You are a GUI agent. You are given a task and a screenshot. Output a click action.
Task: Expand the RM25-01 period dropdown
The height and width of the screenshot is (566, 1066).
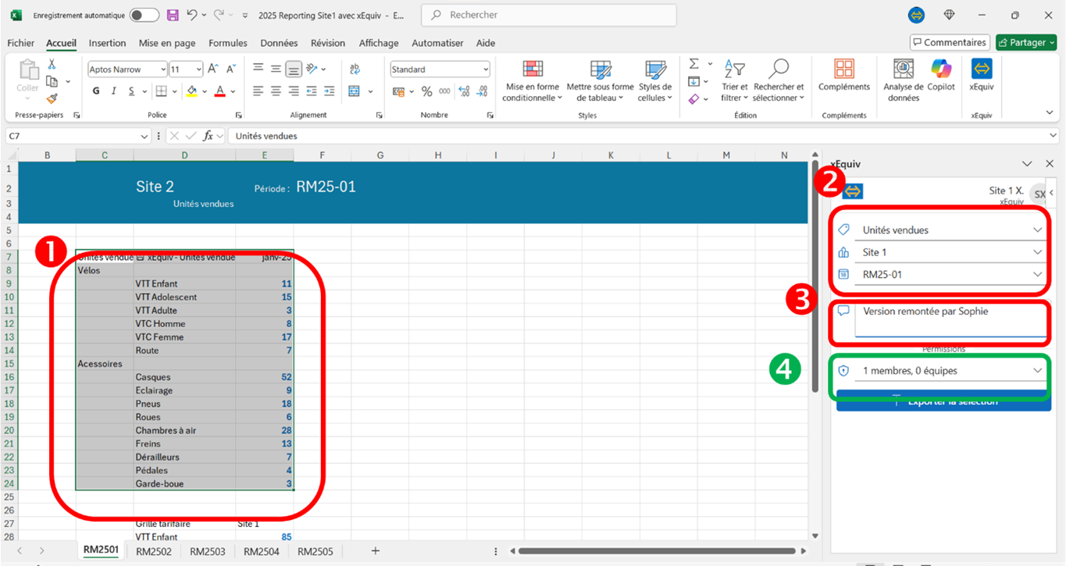click(x=1037, y=274)
